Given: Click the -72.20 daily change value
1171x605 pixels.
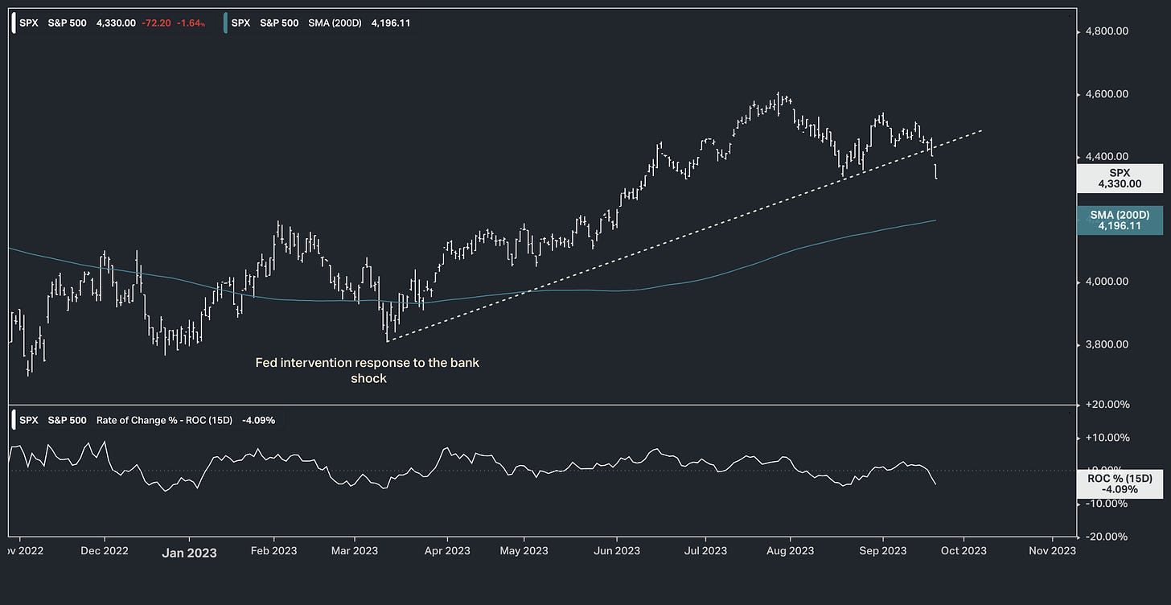Looking at the screenshot, I should [x=156, y=23].
